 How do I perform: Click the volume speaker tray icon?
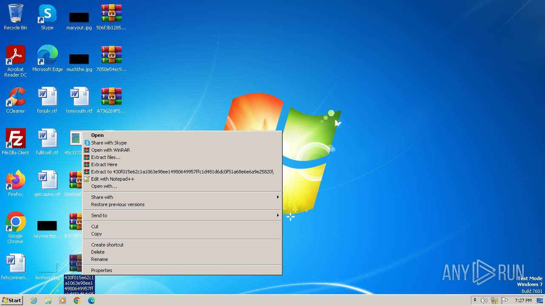tap(484, 300)
